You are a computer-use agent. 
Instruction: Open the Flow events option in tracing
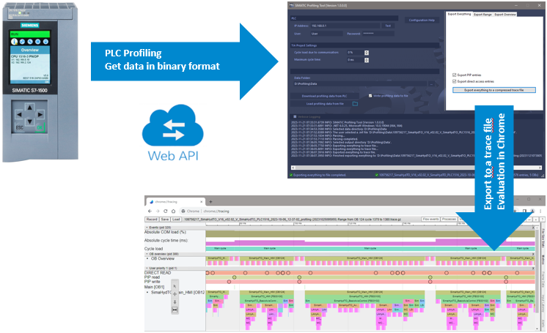click(431, 219)
